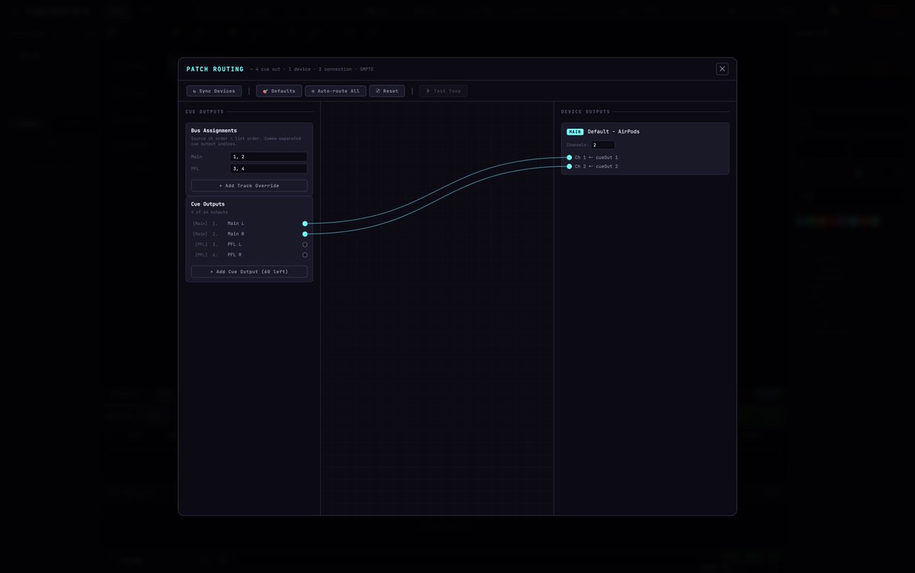The height and width of the screenshot is (573, 915).
Task: Click the Default - AirPods device name
Action: [614, 132]
